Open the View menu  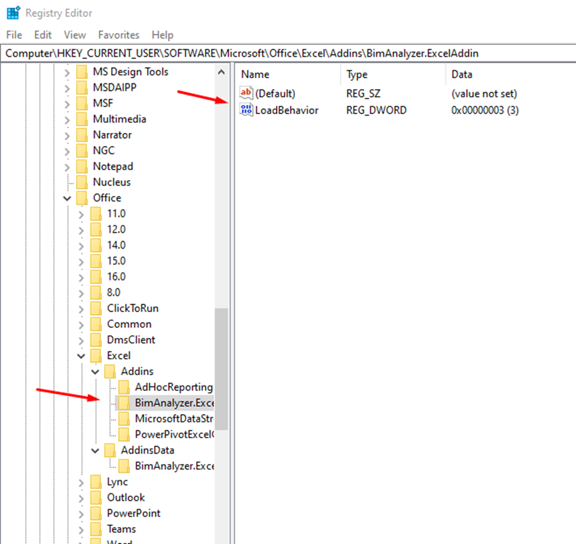74,35
